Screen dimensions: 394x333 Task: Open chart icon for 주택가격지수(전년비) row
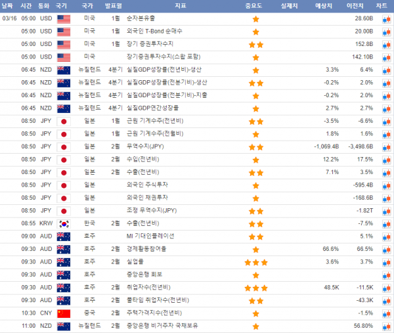(385, 313)
